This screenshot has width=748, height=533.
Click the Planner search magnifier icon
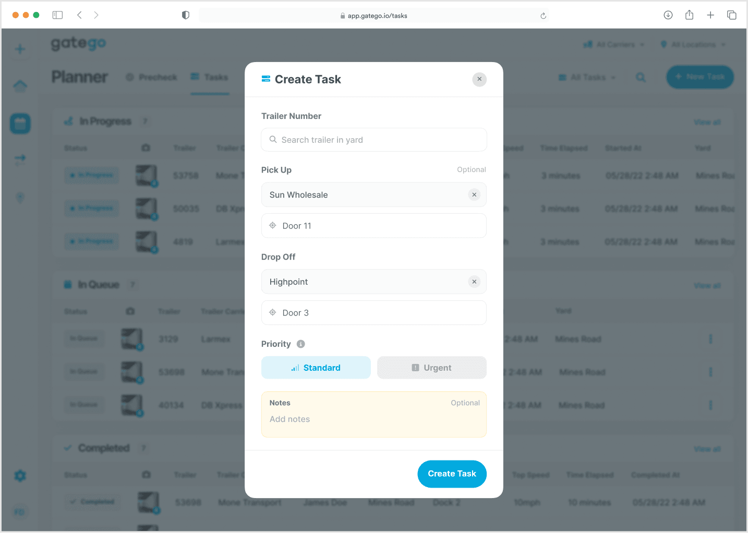tap(641, 77)
